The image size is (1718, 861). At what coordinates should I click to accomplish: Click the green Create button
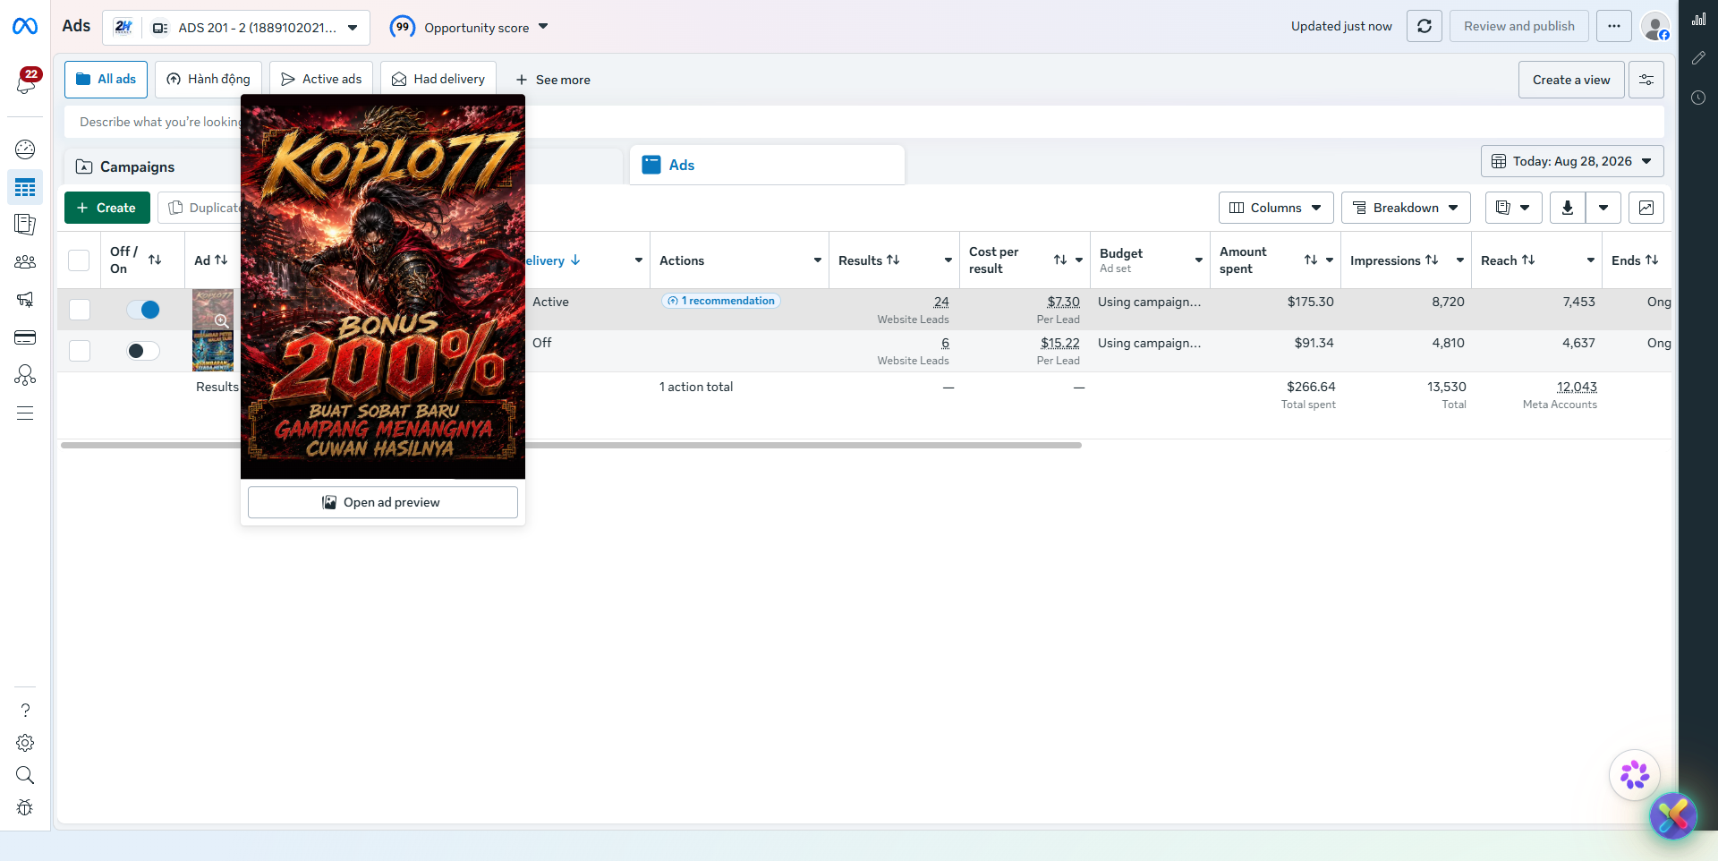pyautogui.click(x=107, y=208)
